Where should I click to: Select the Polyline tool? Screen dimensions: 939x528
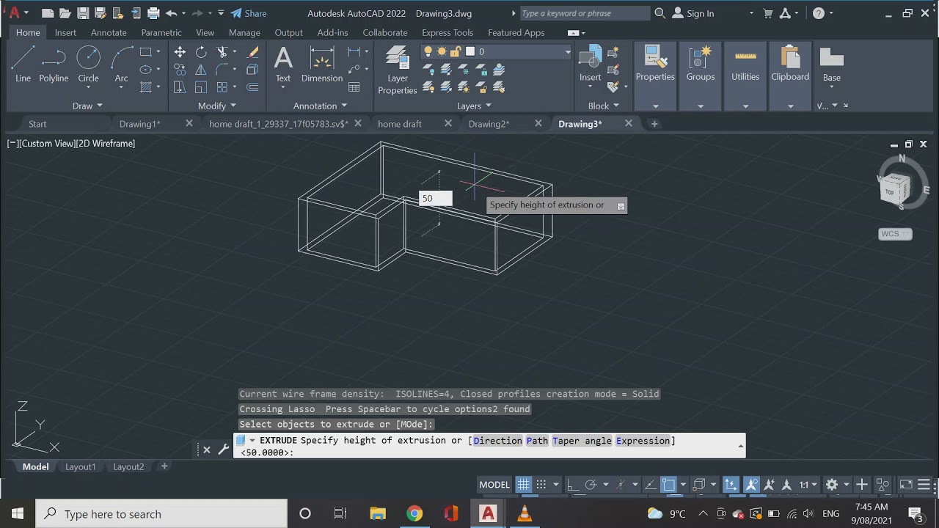(54, 64)
